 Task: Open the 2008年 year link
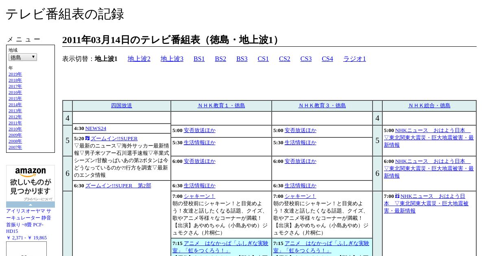pyautogui.click(x=15, y=141)
